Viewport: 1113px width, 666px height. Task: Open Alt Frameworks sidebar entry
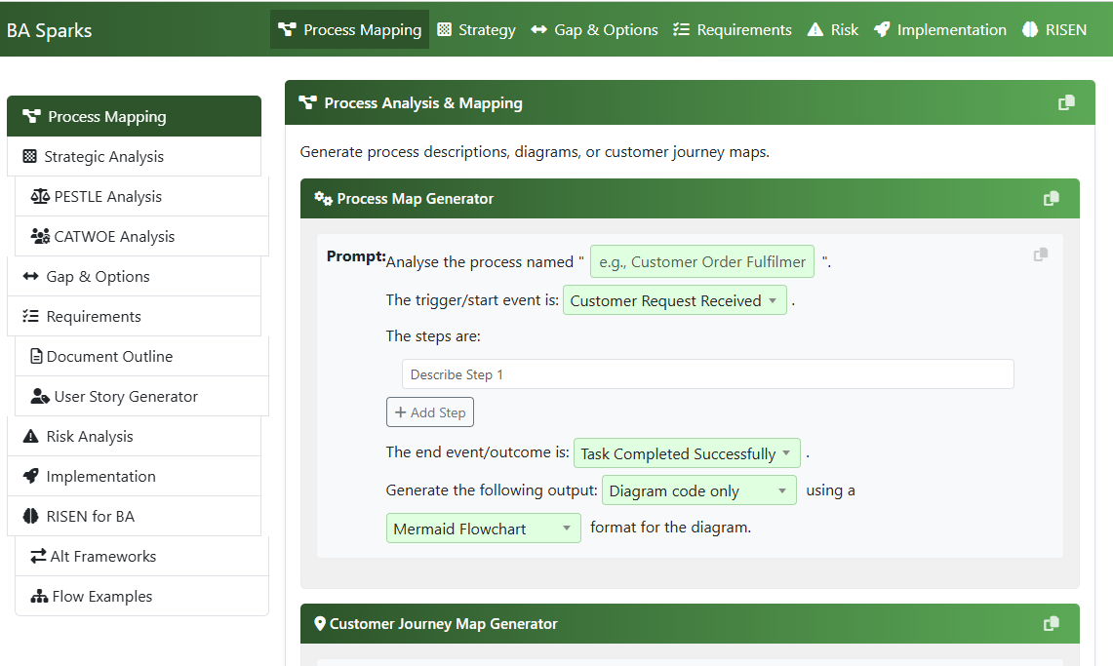142,556
